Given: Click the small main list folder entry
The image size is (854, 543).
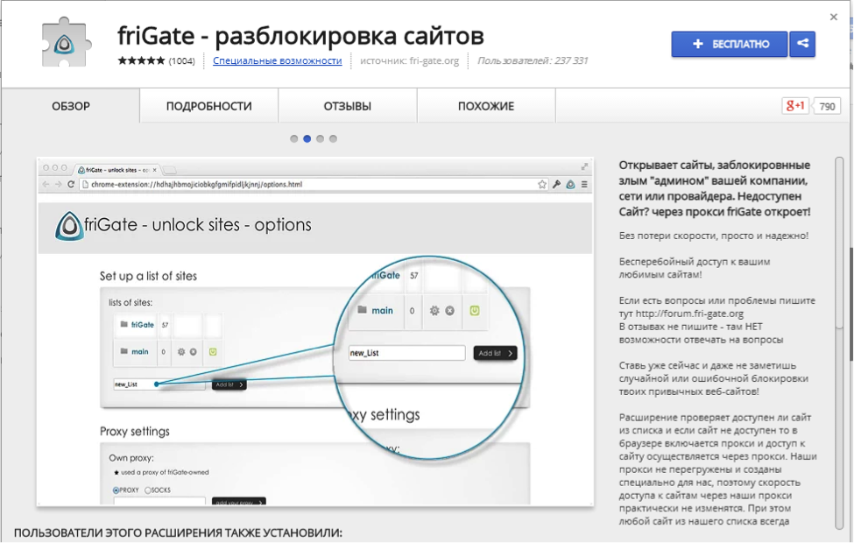Looking at the screenshot, I should pos(135,352).
